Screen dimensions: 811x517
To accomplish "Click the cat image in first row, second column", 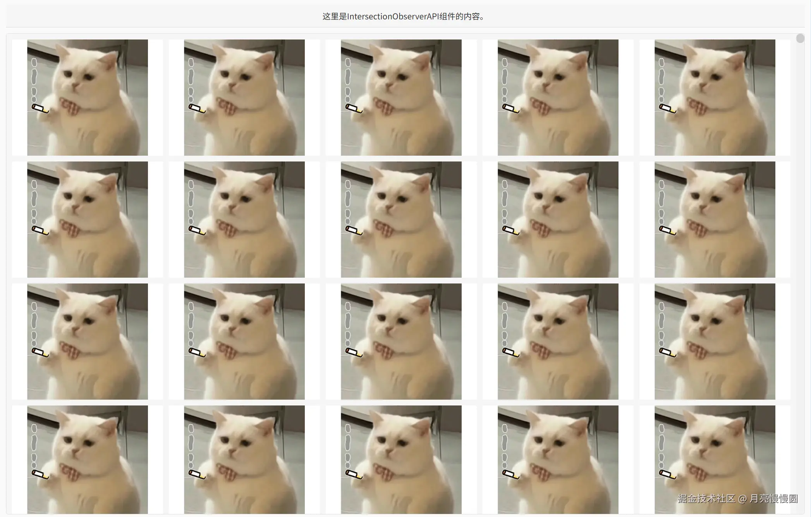I will pyautogui.click(x=244, y=97).
